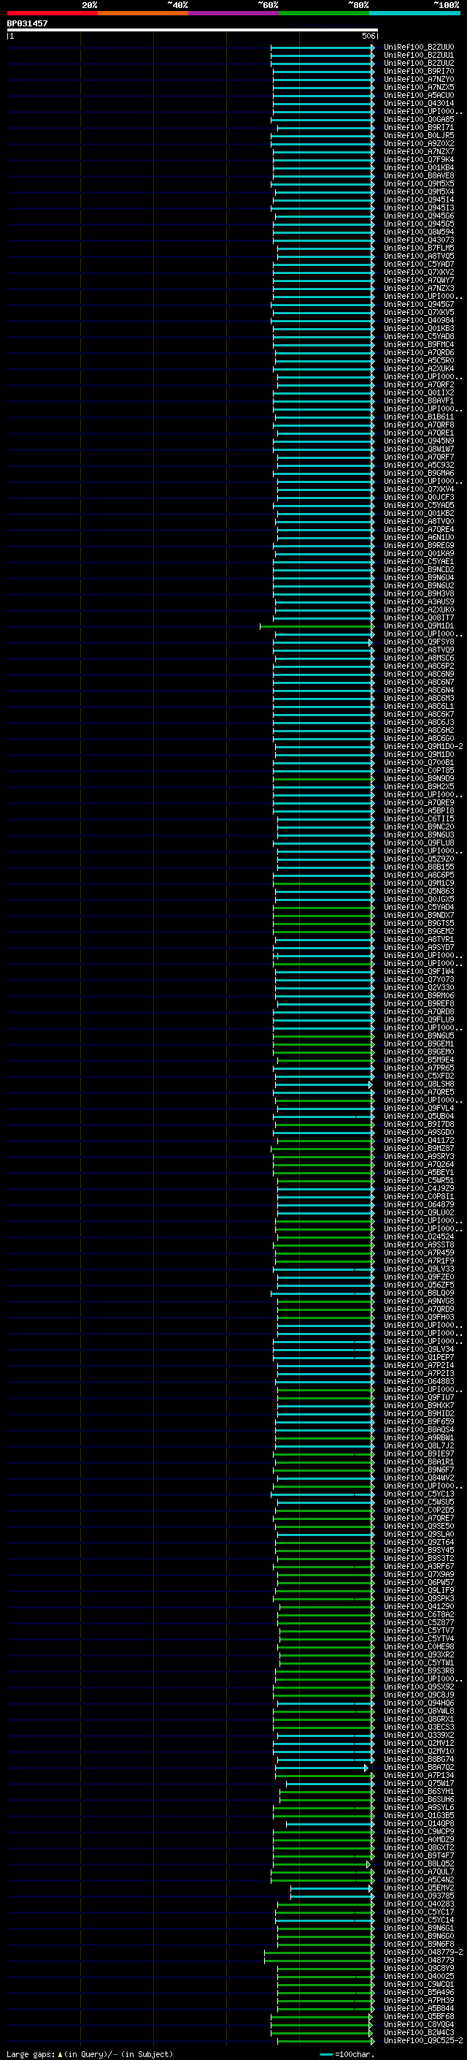Select the label UniRef100_Q01IX2
This screenshot has width=467, height=2060.
tap(418, 392)
